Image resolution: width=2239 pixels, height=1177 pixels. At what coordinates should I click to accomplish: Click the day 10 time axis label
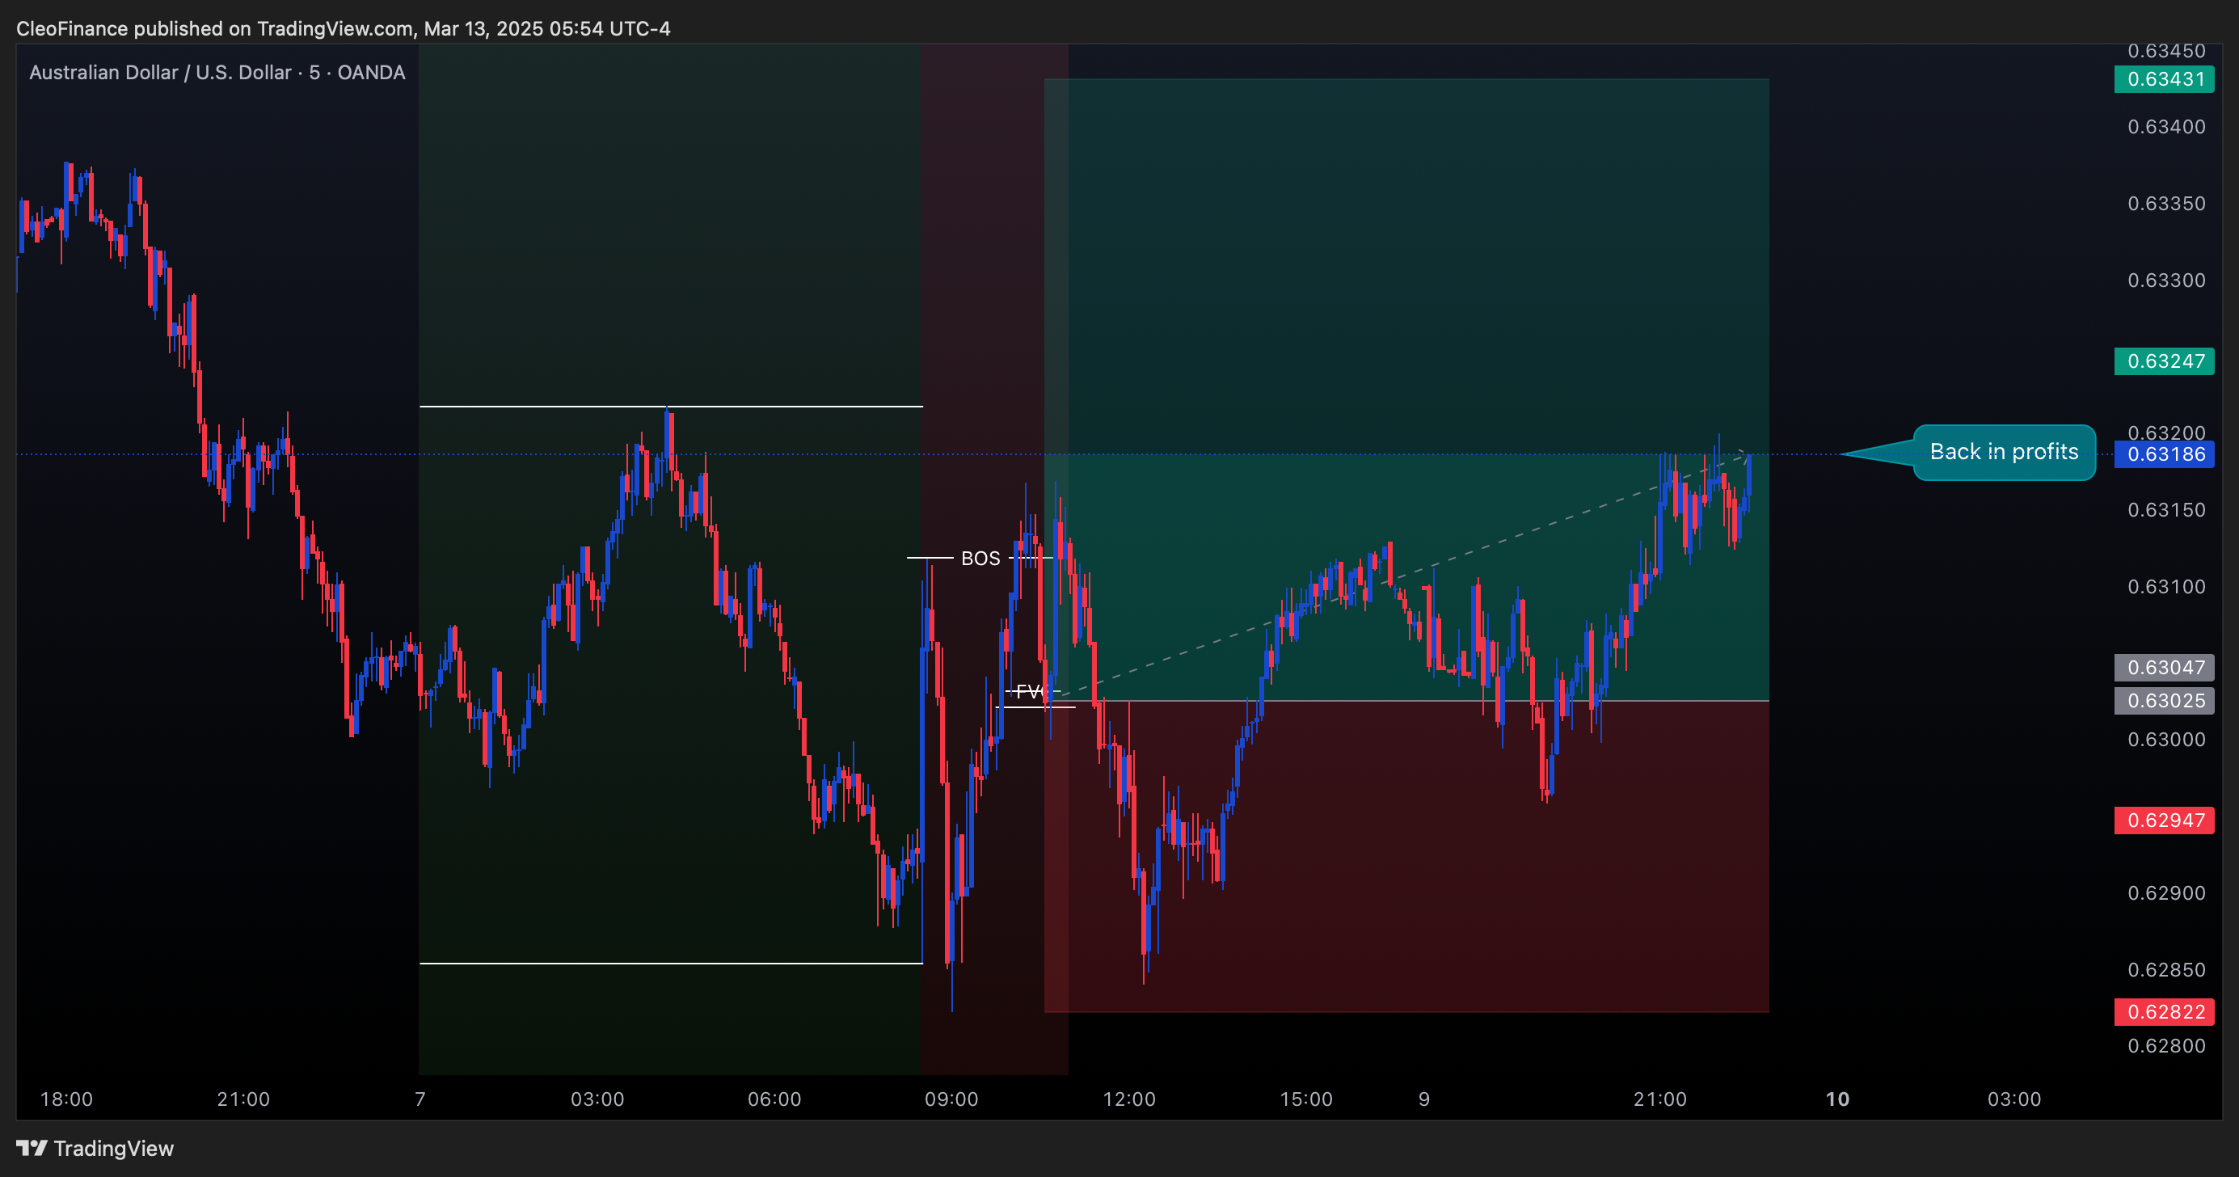[x=1837, y=1099]
